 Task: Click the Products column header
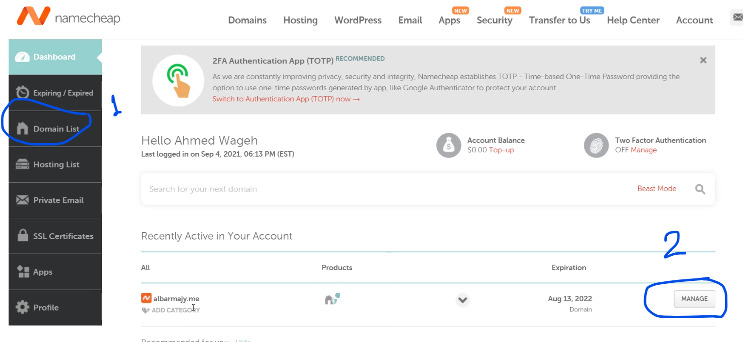(x=337, y=268)
